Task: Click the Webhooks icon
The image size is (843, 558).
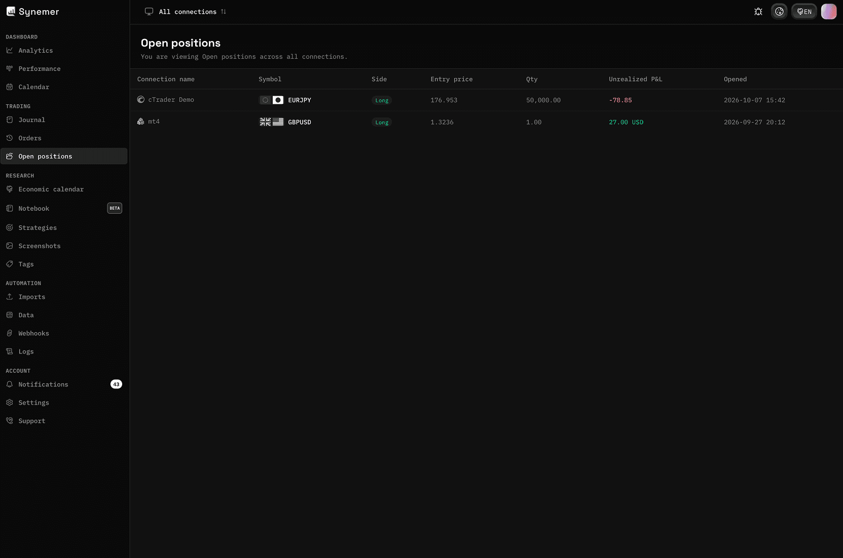Action: click(9, 334)
